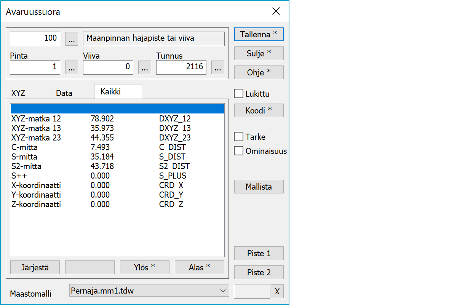Viewport: 457px width, 305px height.
Task: Click the Järjestä sort button
Action: click(x=35, y=267)
